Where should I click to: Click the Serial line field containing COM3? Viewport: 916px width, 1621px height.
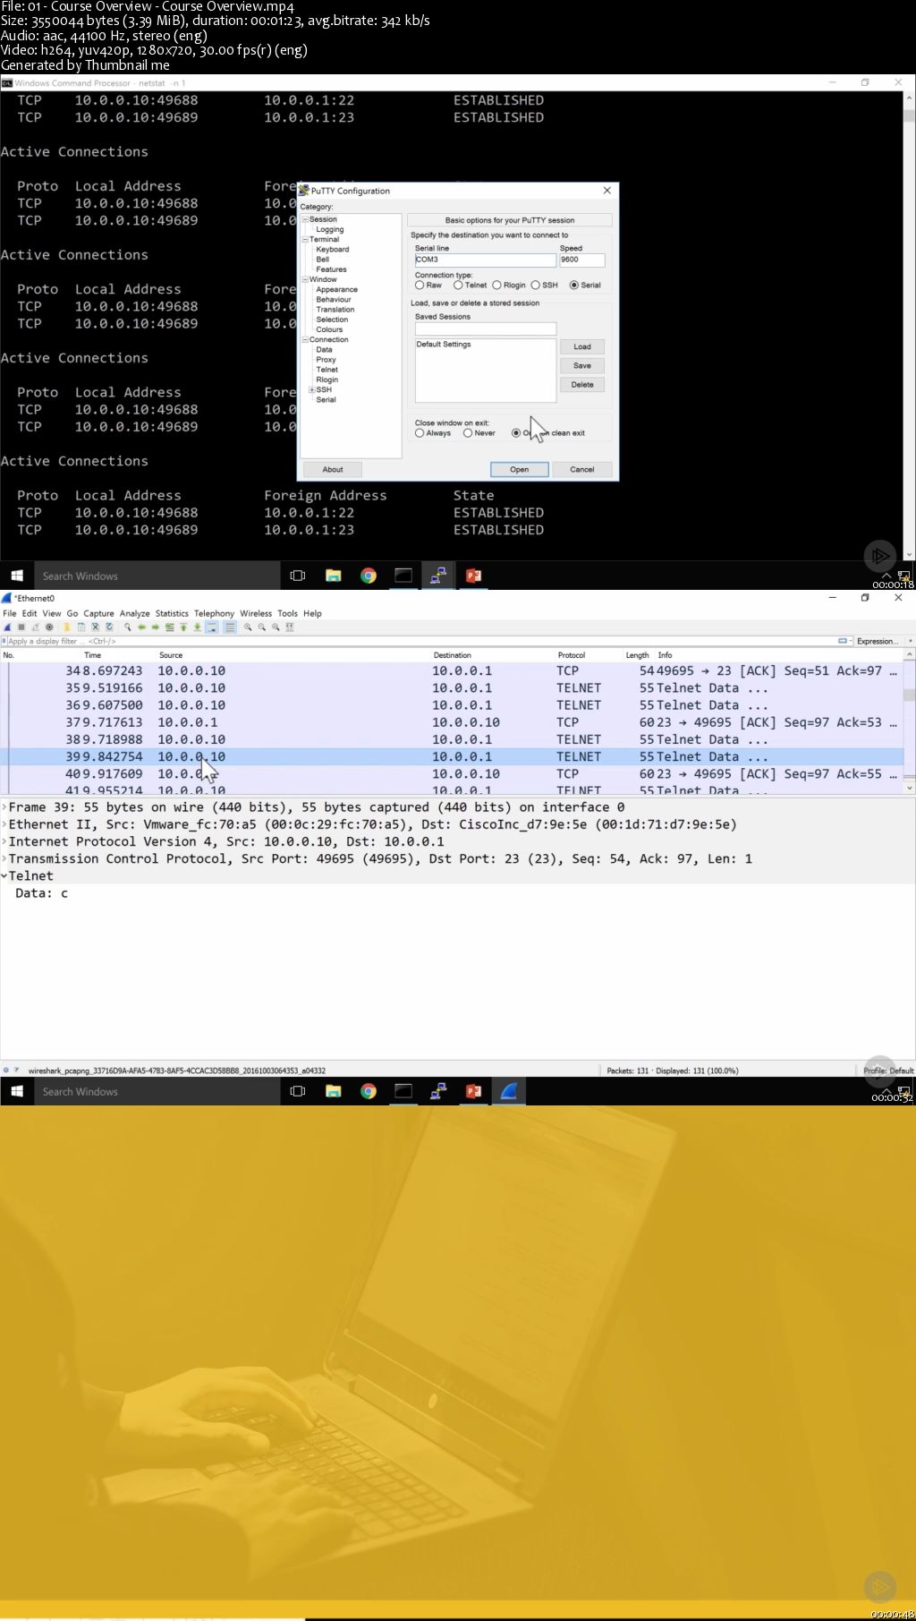[x=485, y=260]
